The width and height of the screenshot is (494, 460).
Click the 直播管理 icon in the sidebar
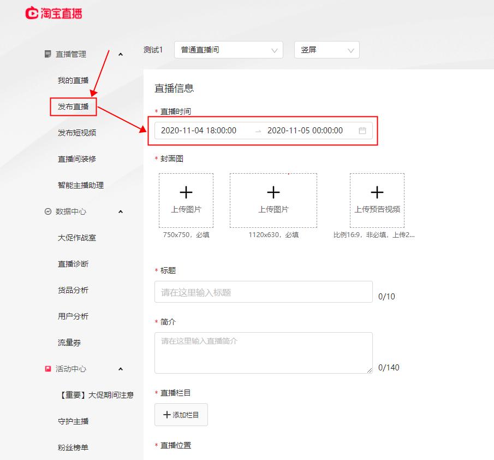46,54
